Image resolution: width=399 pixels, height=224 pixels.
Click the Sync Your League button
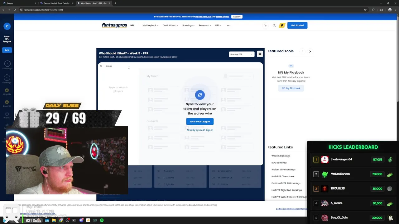(x=200, y=121)
